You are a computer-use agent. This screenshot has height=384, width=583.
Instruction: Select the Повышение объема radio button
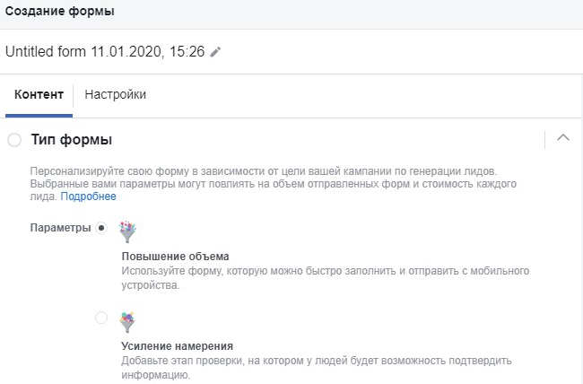[101, 228]
